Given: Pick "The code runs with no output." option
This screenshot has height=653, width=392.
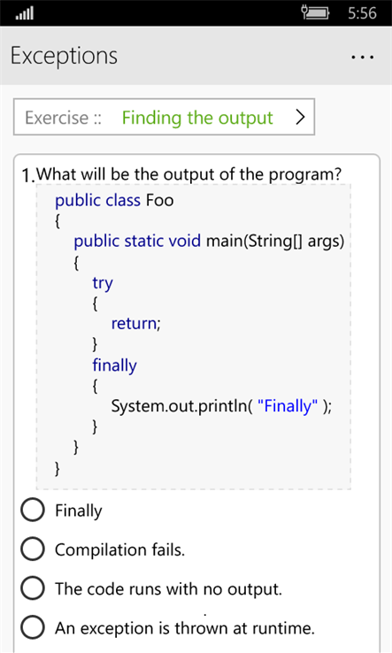Looking at the screenshot, I should (33, 588).
